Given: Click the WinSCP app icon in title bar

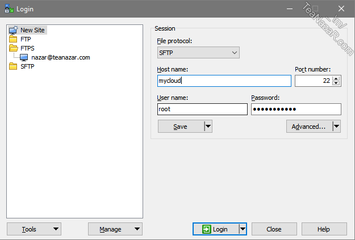Looking at the screenshot, I should [9, 9].
